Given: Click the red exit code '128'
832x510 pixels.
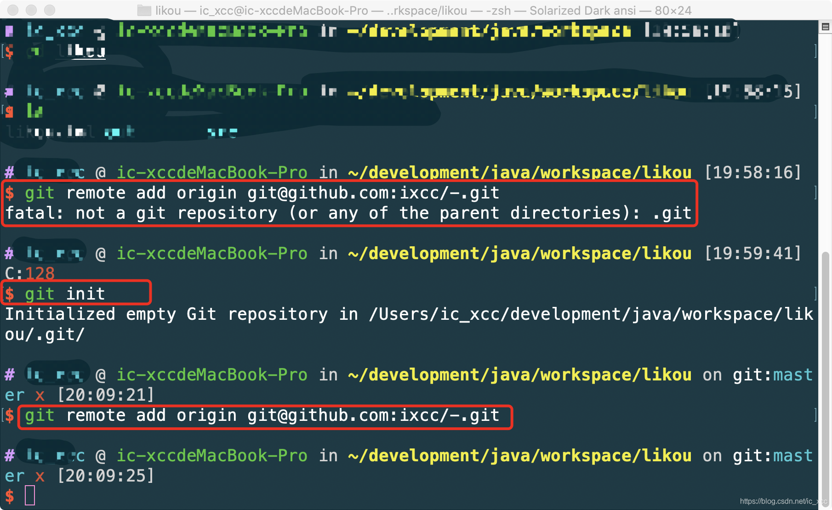Looking at the screenshot, I should click(40, 274).
